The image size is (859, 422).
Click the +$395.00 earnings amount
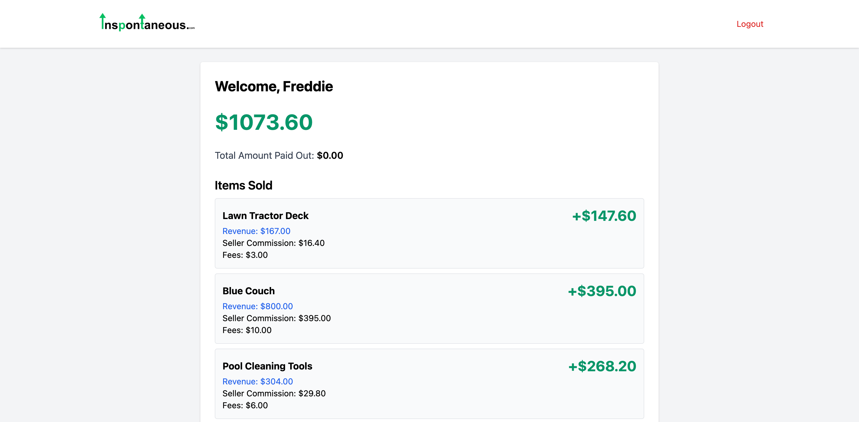tap(602, 291)
